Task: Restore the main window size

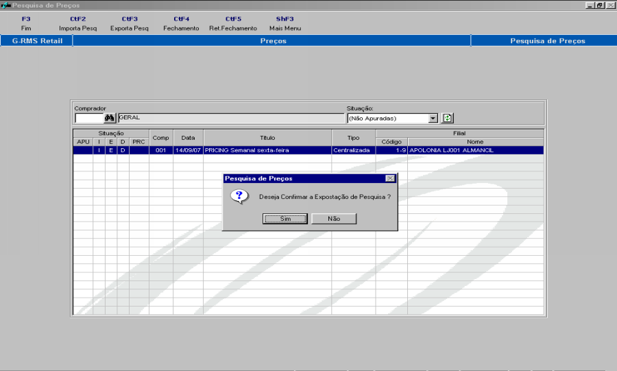Action: tap(599, 5)
